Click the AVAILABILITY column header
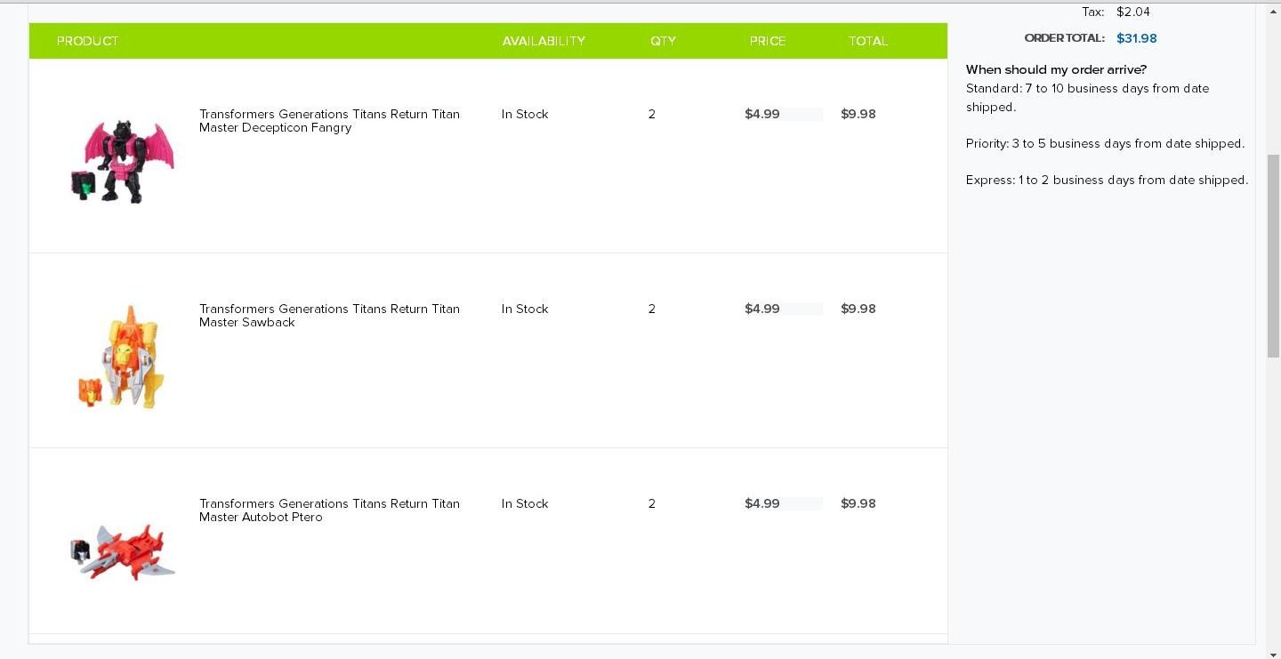The height and width of the screenshot is (659, 1281). point(544,41)
